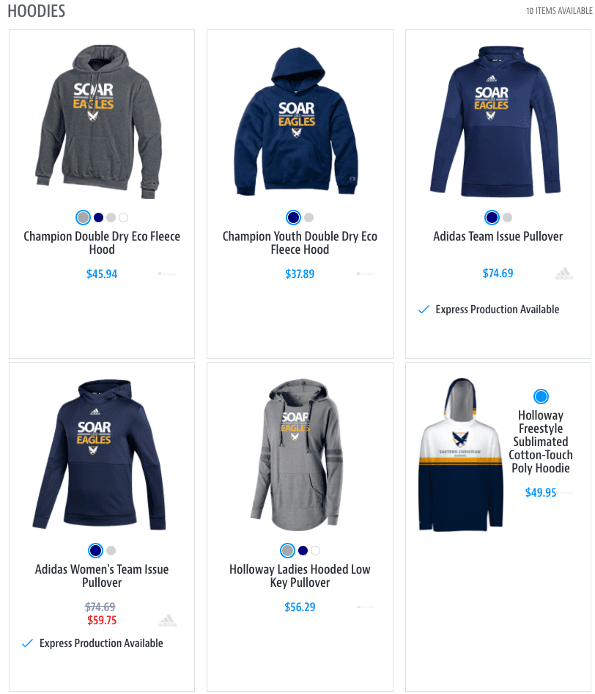Select gray swatch on Adidas Team Issue Pullover

[x=508, y=217]
